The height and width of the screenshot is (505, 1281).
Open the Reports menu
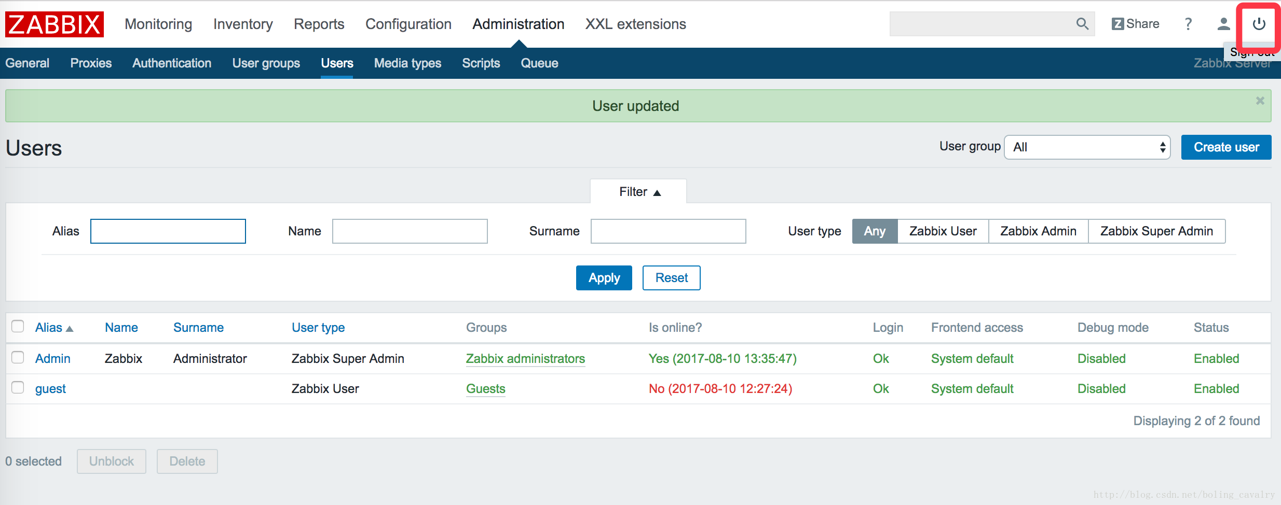click(x=319, y=24)
